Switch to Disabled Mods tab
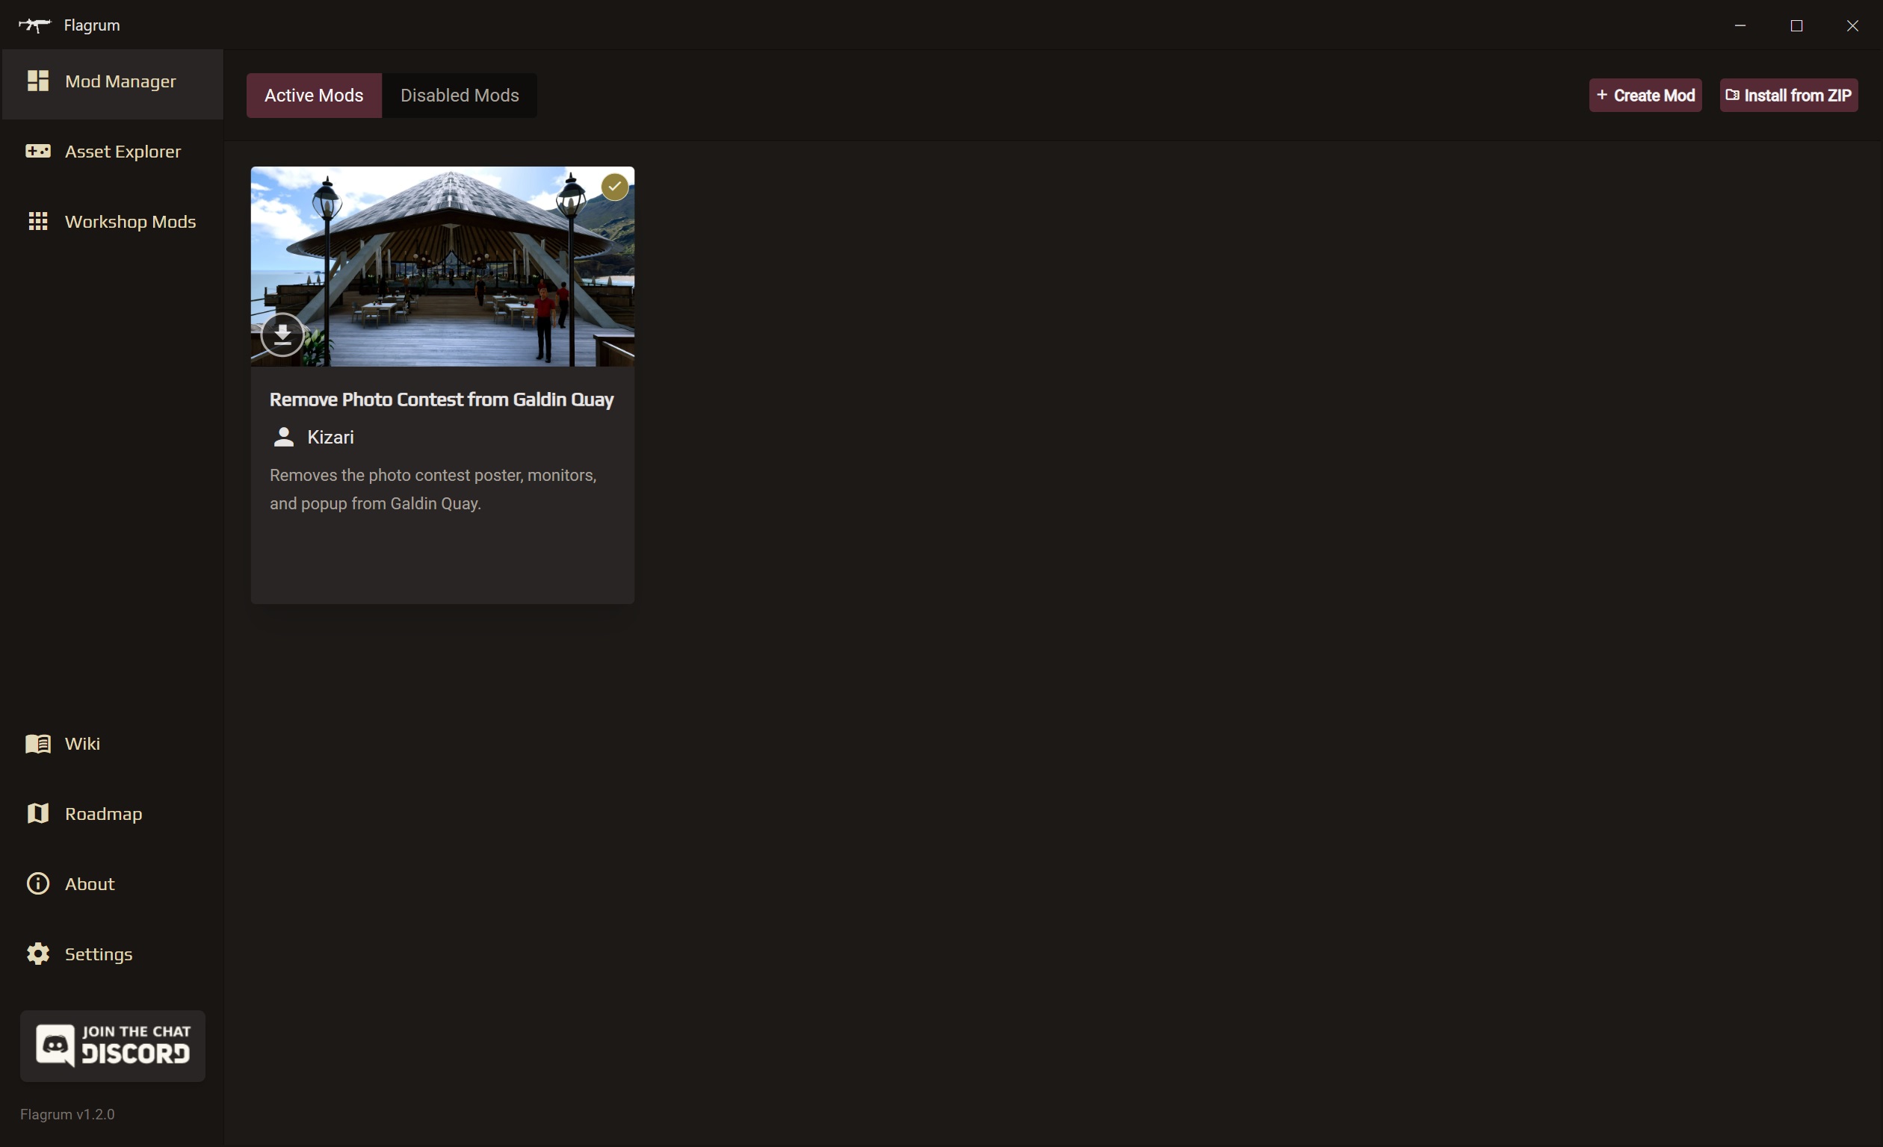 pyautogui.click(x=460, y=96)
